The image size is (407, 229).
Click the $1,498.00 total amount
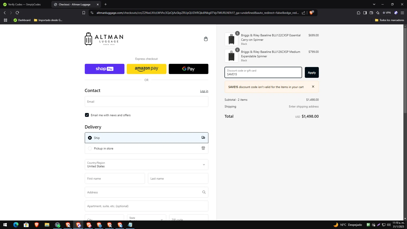pos(310,116)
